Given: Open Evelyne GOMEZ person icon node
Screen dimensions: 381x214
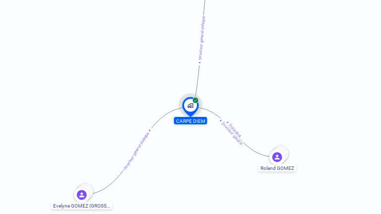Looking at the screenshot, I should (82, 195).
